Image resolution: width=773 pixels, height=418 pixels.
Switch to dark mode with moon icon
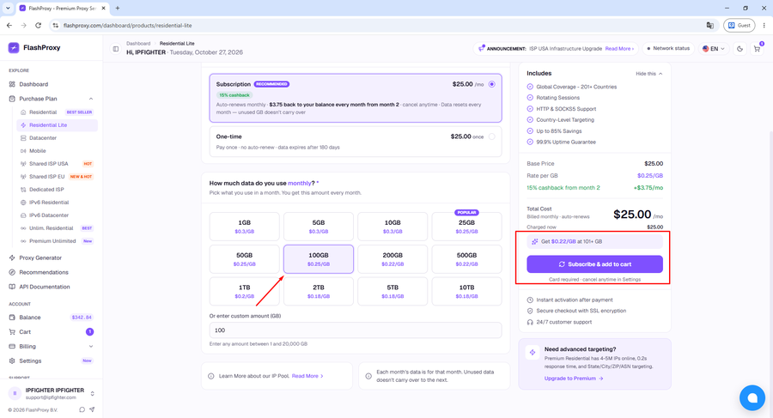pyautogui.click(x=740, y=49)
